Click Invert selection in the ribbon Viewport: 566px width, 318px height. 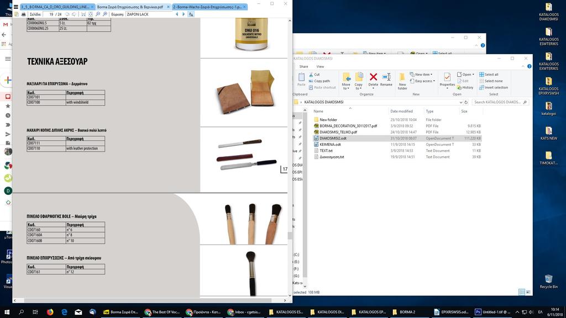click(x=494, y=88)
